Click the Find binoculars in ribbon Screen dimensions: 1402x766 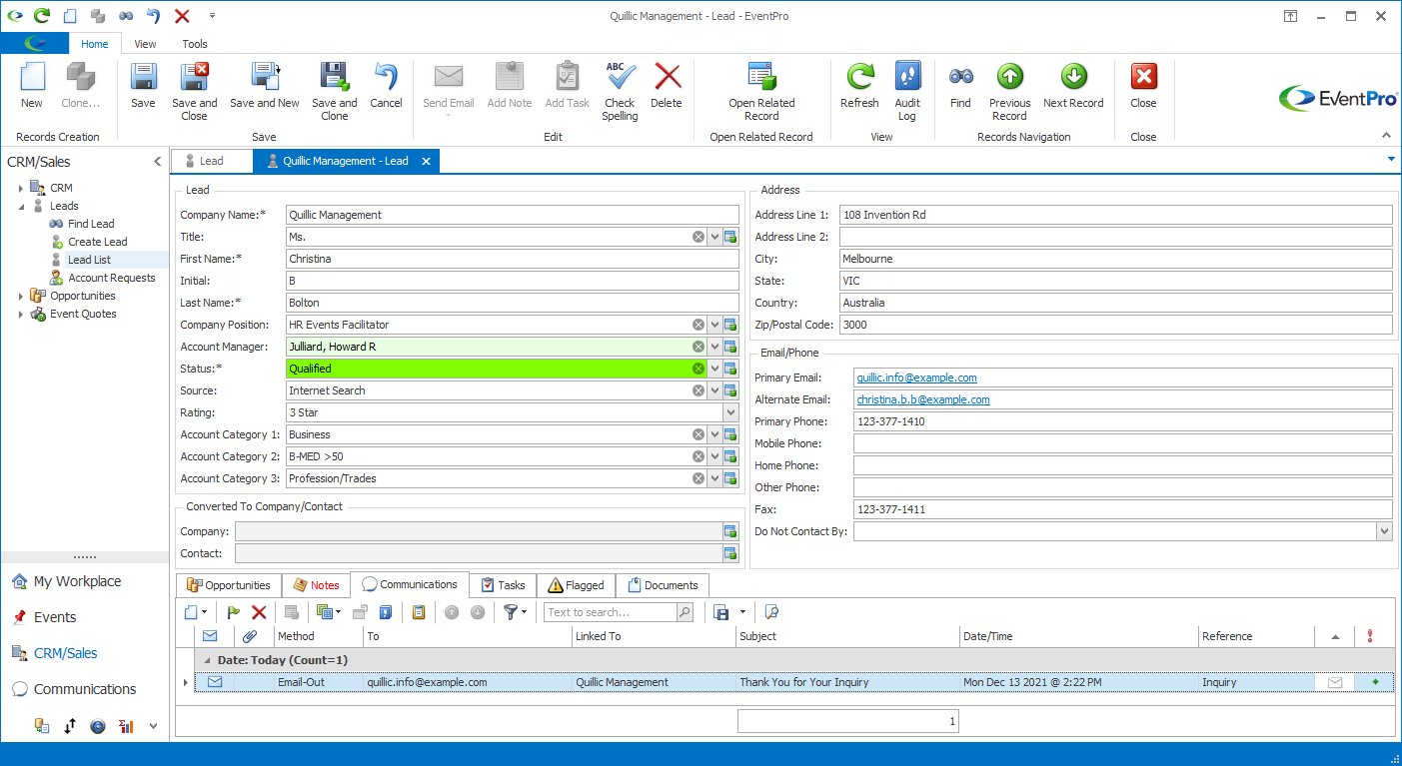pyautogui.click(x=960, y=86)
